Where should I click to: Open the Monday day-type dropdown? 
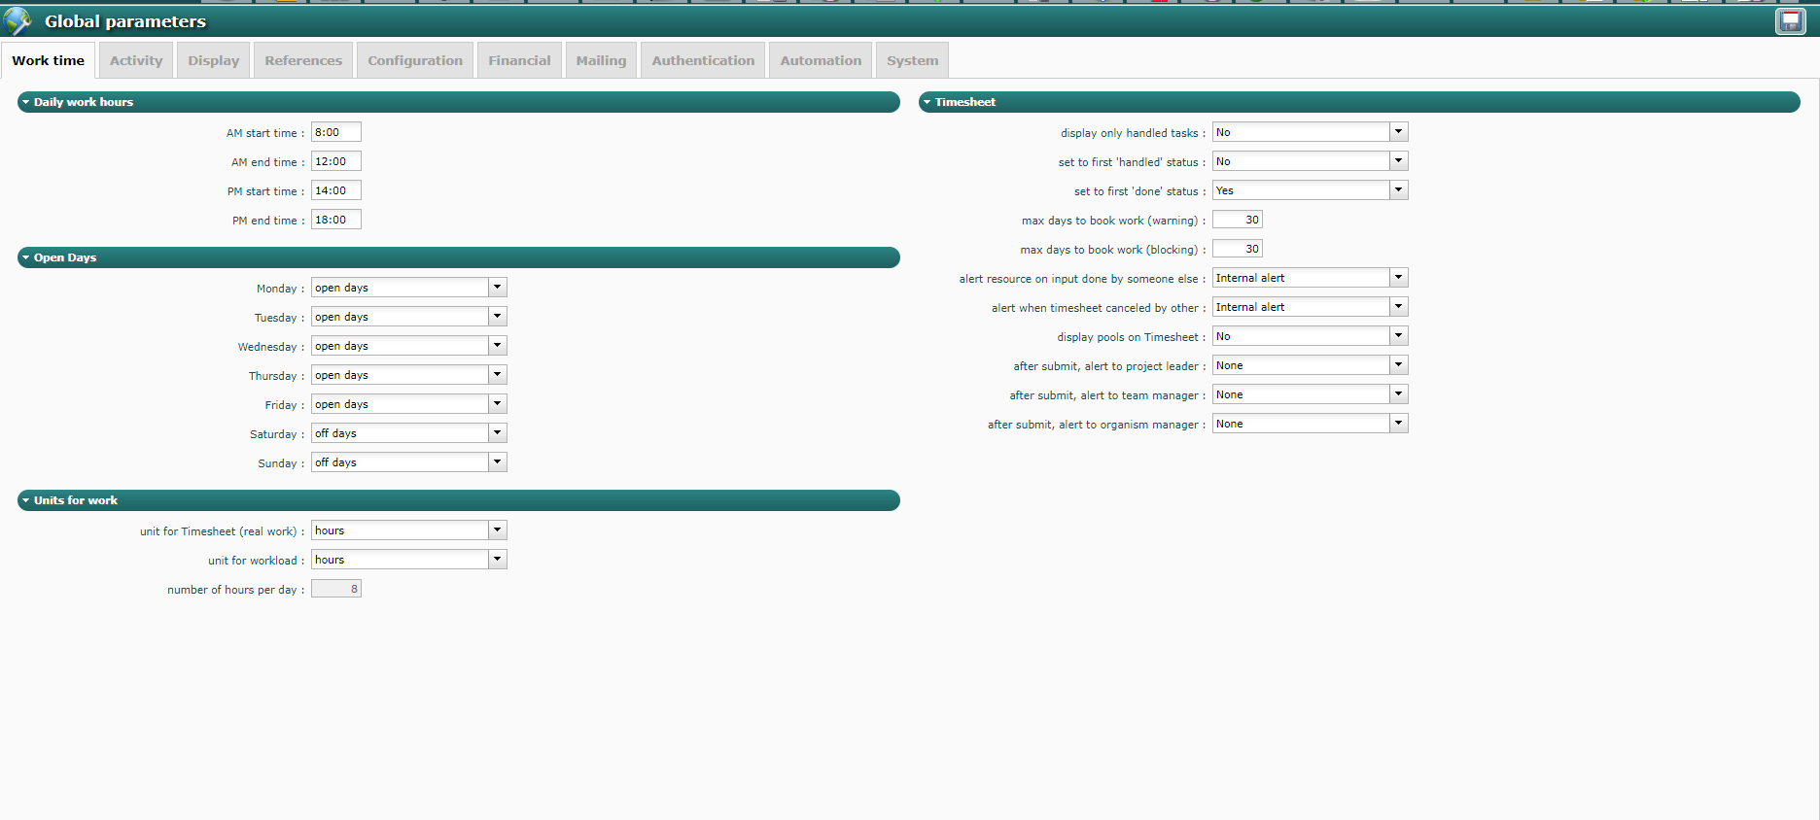(497, 288)
